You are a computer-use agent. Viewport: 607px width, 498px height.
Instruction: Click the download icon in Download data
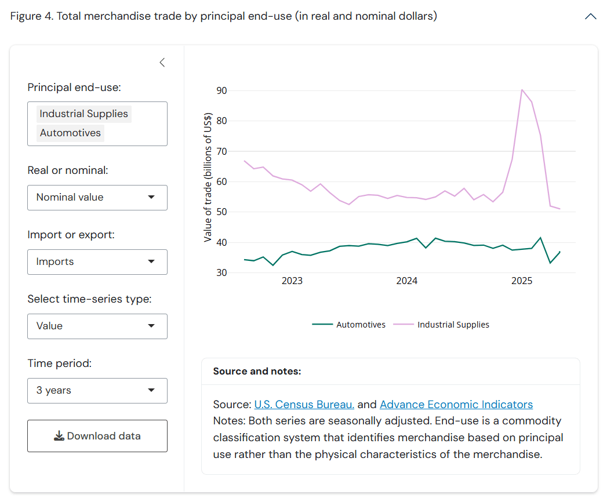coord(59,436)
